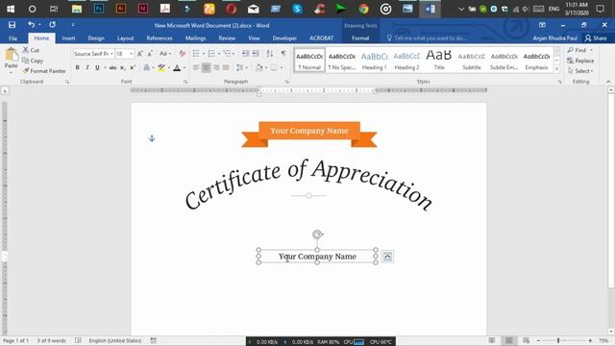
Task: Open Layout Options next to text box
Action: pyautogui.click(x=387, y=257)
